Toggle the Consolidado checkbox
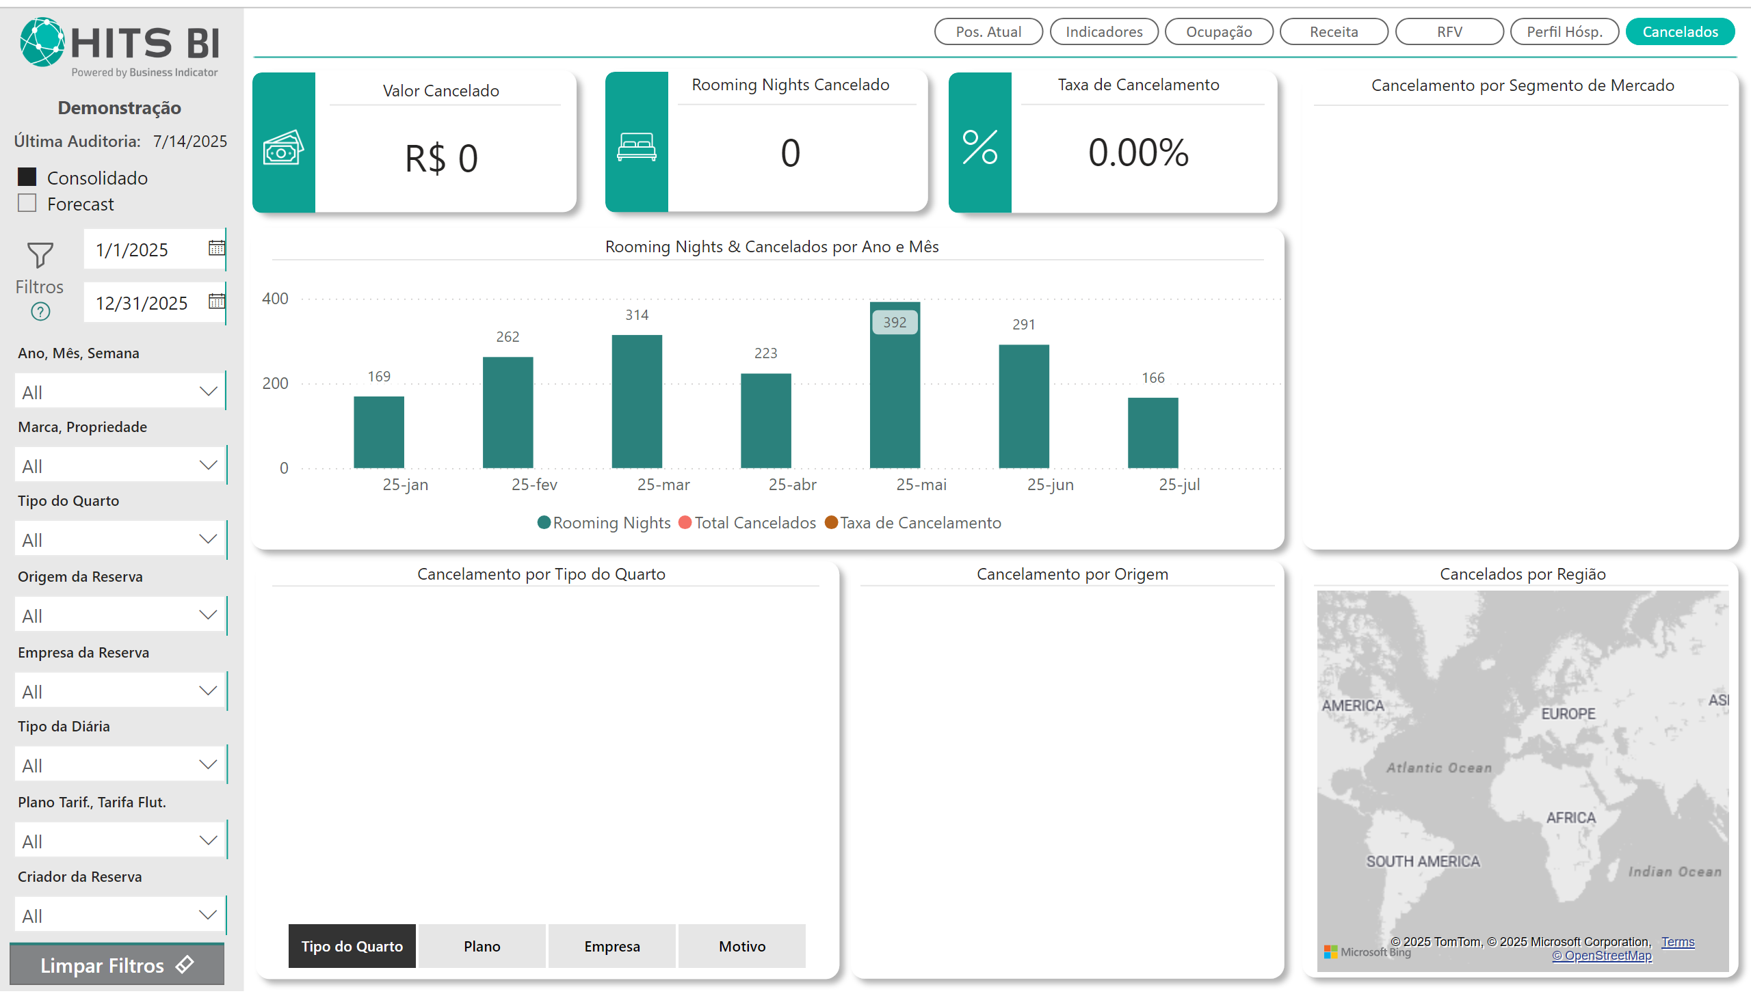The height and width of the screenshot is (998, 1751). click(27, 177)
